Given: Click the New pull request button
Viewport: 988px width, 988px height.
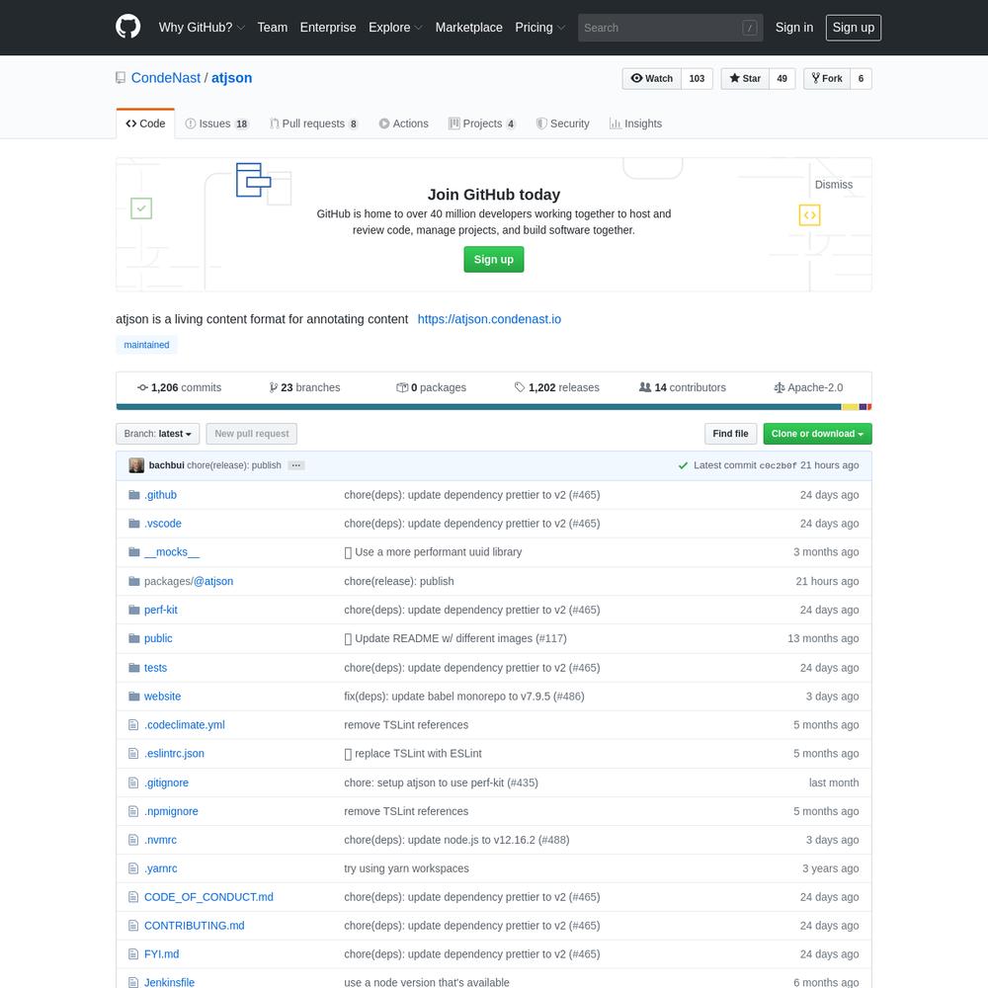Looking at the screenshot, I should pos(251,434).
